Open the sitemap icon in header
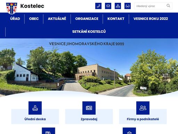 [x=118, y=6]
